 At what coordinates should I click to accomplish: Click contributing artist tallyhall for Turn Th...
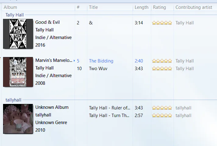(x=183, y=116)
